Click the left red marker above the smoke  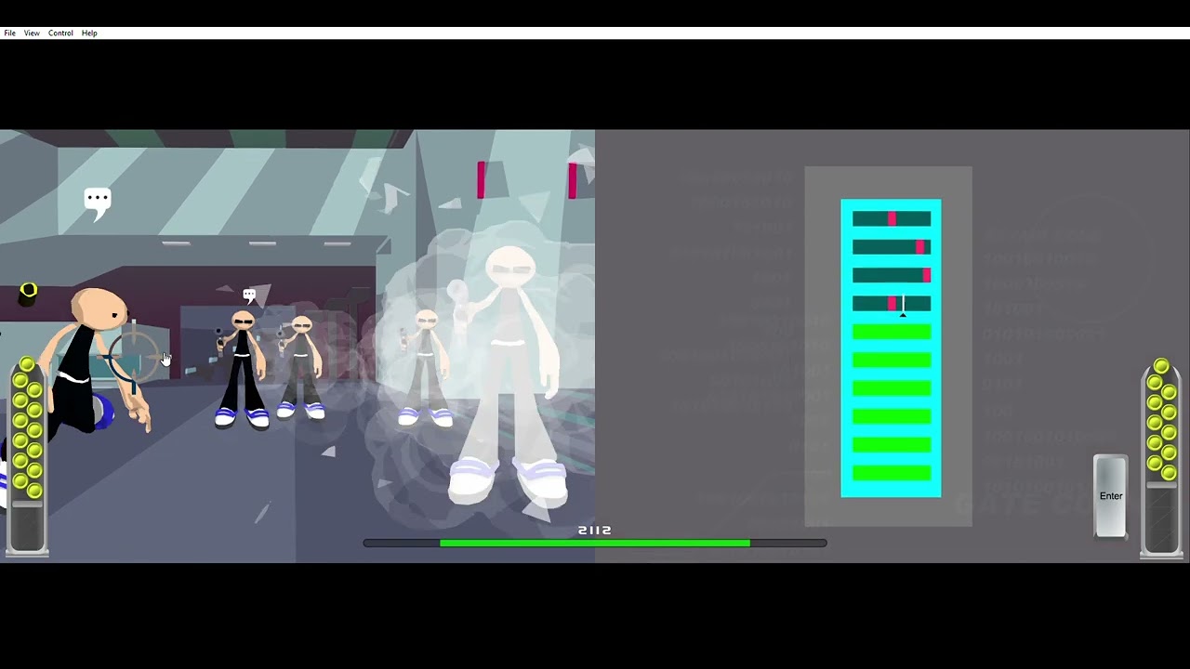pyautogui.click(x=481, y=179)
